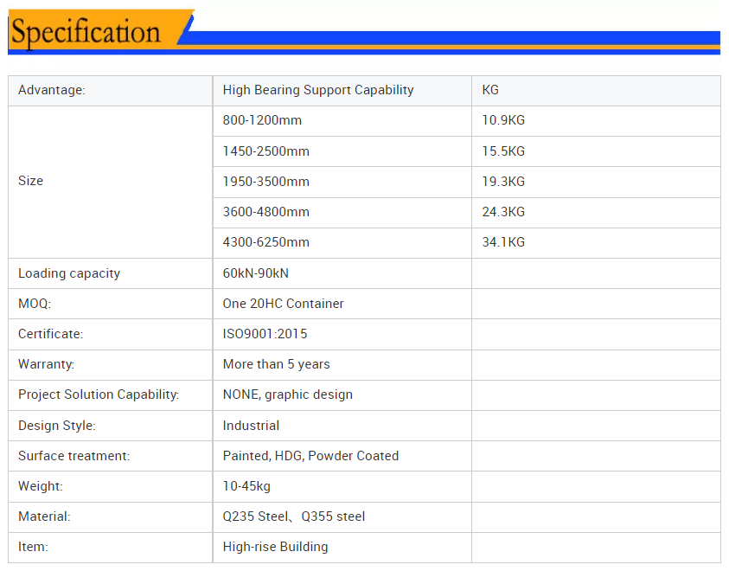Click the 'ISO9001:2015' value
Image resolution: width=729 pixels, height=571 pixels.
(265, 334)
